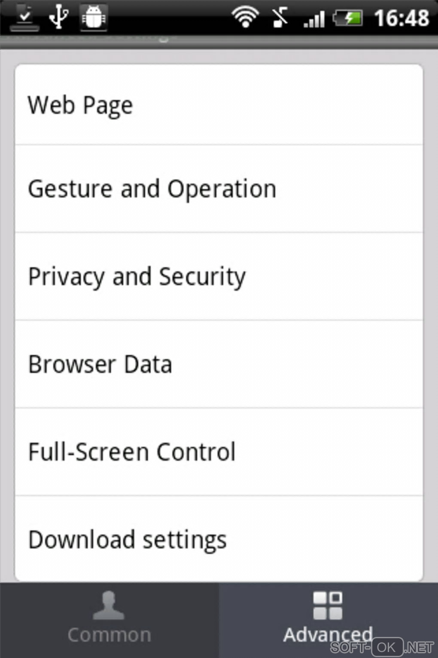The image size is (438, 658).
Task: Tap the download complete notification icon
Action: coord(25,18)
